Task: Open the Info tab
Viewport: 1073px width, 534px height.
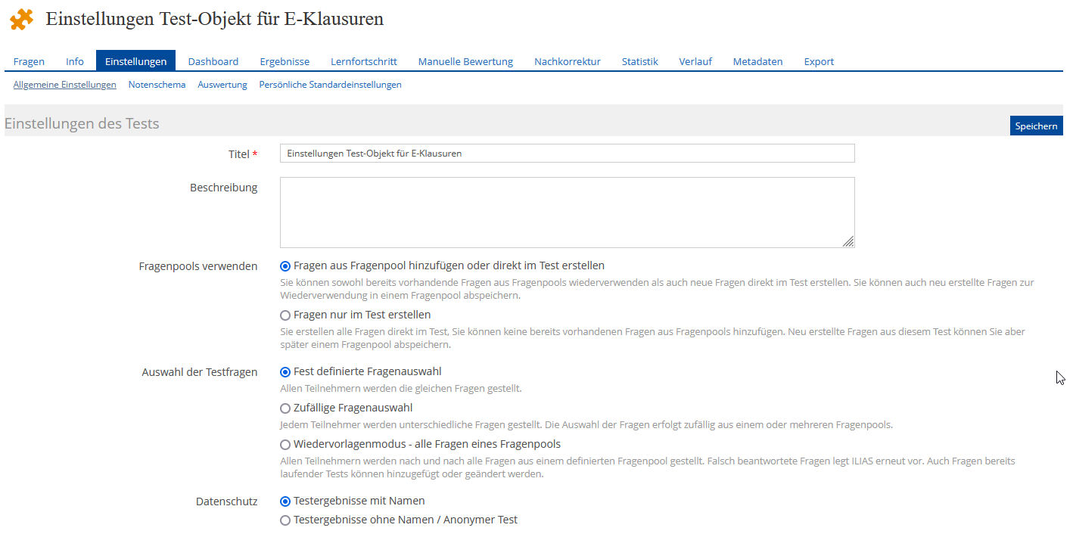Action: 75,61
